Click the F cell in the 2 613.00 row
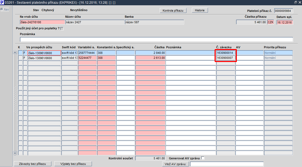Image resolution: width=302 pixels, height=167 pixels. coord(25,58)
